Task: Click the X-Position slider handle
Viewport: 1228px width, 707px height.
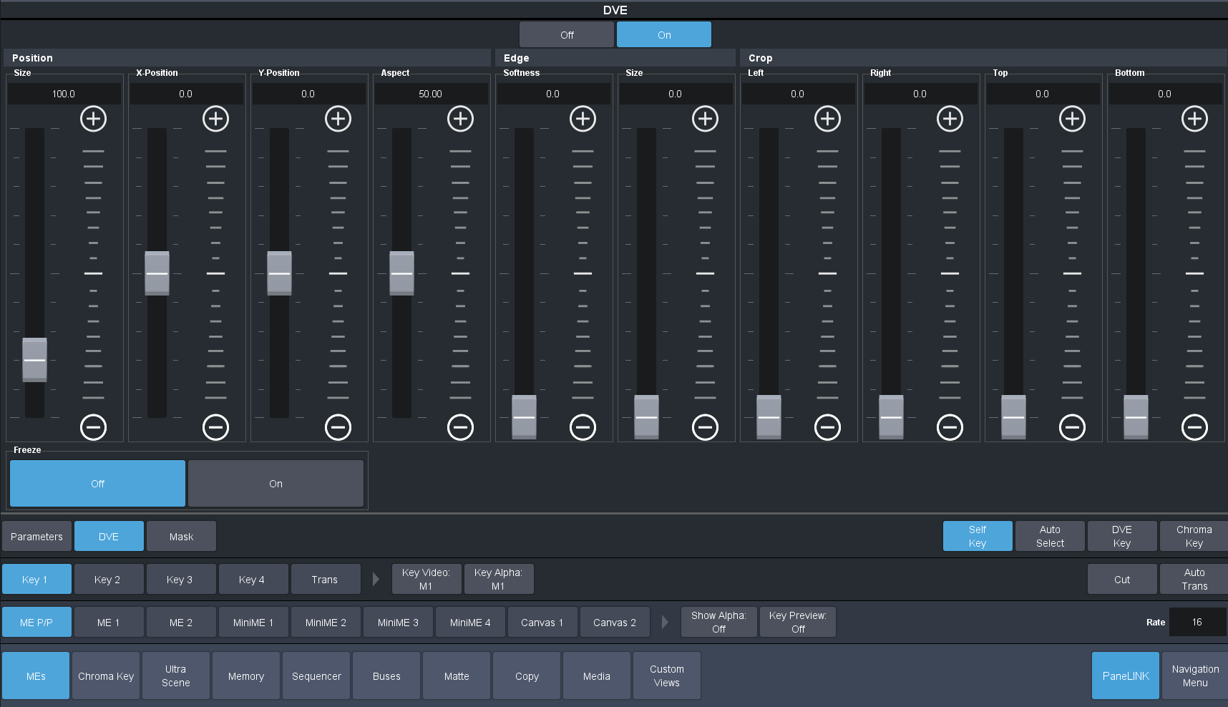Action: tap(157, 273)
